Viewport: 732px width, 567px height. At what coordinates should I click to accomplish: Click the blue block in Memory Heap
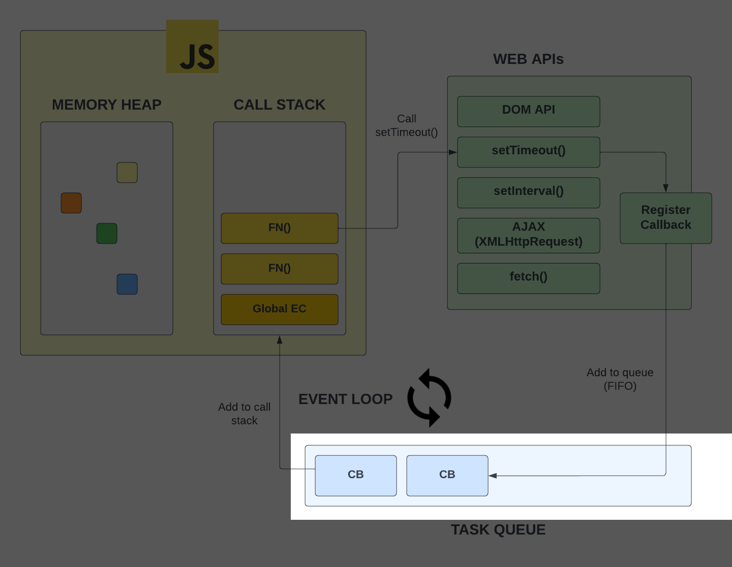pyautogui.click(x=127, y=284)
